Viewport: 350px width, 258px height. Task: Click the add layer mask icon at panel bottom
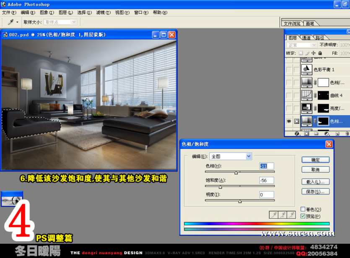point(307,134)
